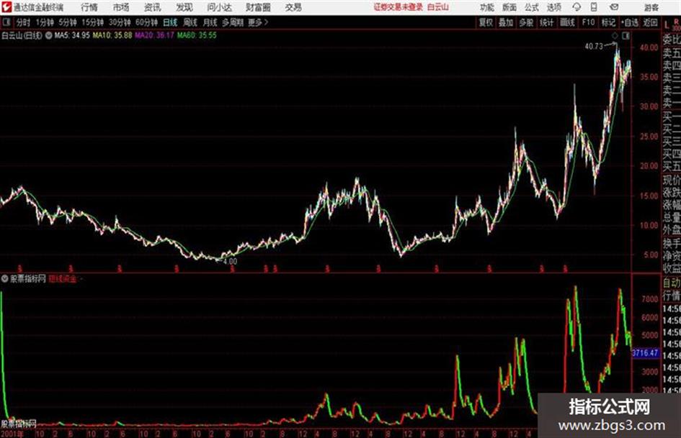The image size is (681, 438).
Task: Click the 叠加 overlay toolbar button
Action: (506, 22)
